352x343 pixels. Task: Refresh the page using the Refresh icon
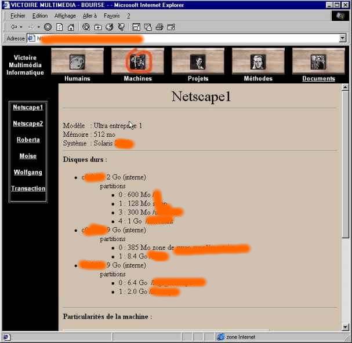[x=60, y=27]
